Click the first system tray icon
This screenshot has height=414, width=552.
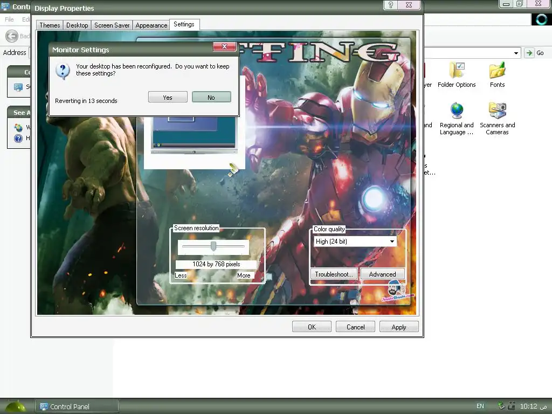coord(501,406)
